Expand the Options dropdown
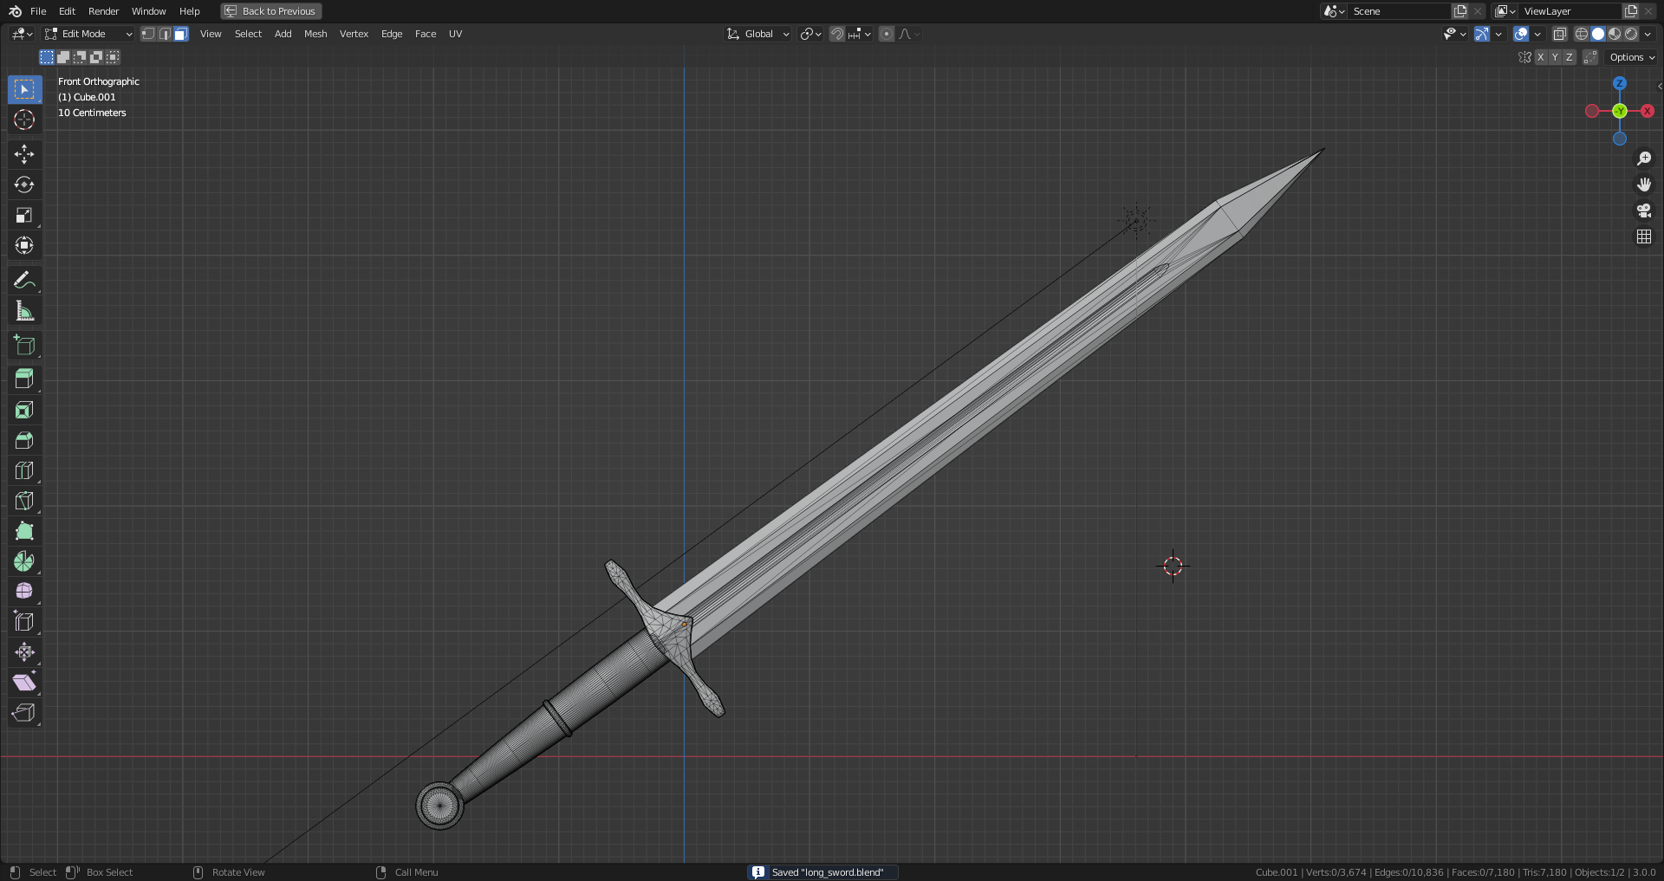 point(1632,57)
